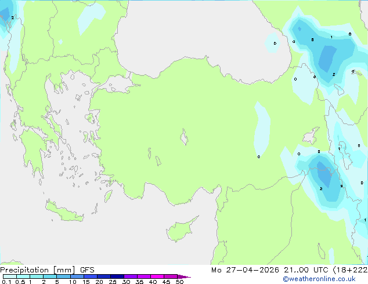This screenshot has height=284, width=368.
Task: Click the '0.5' legend scale label
Action: (x=20, y=282)
